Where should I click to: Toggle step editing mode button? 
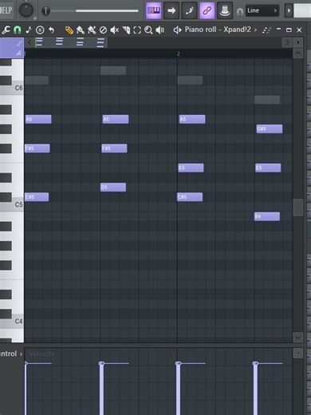click(x=189, y=10)
